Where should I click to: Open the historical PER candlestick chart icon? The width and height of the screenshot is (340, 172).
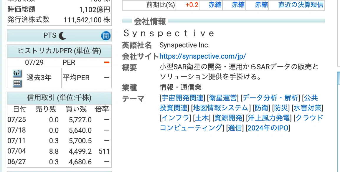[17, 73]
